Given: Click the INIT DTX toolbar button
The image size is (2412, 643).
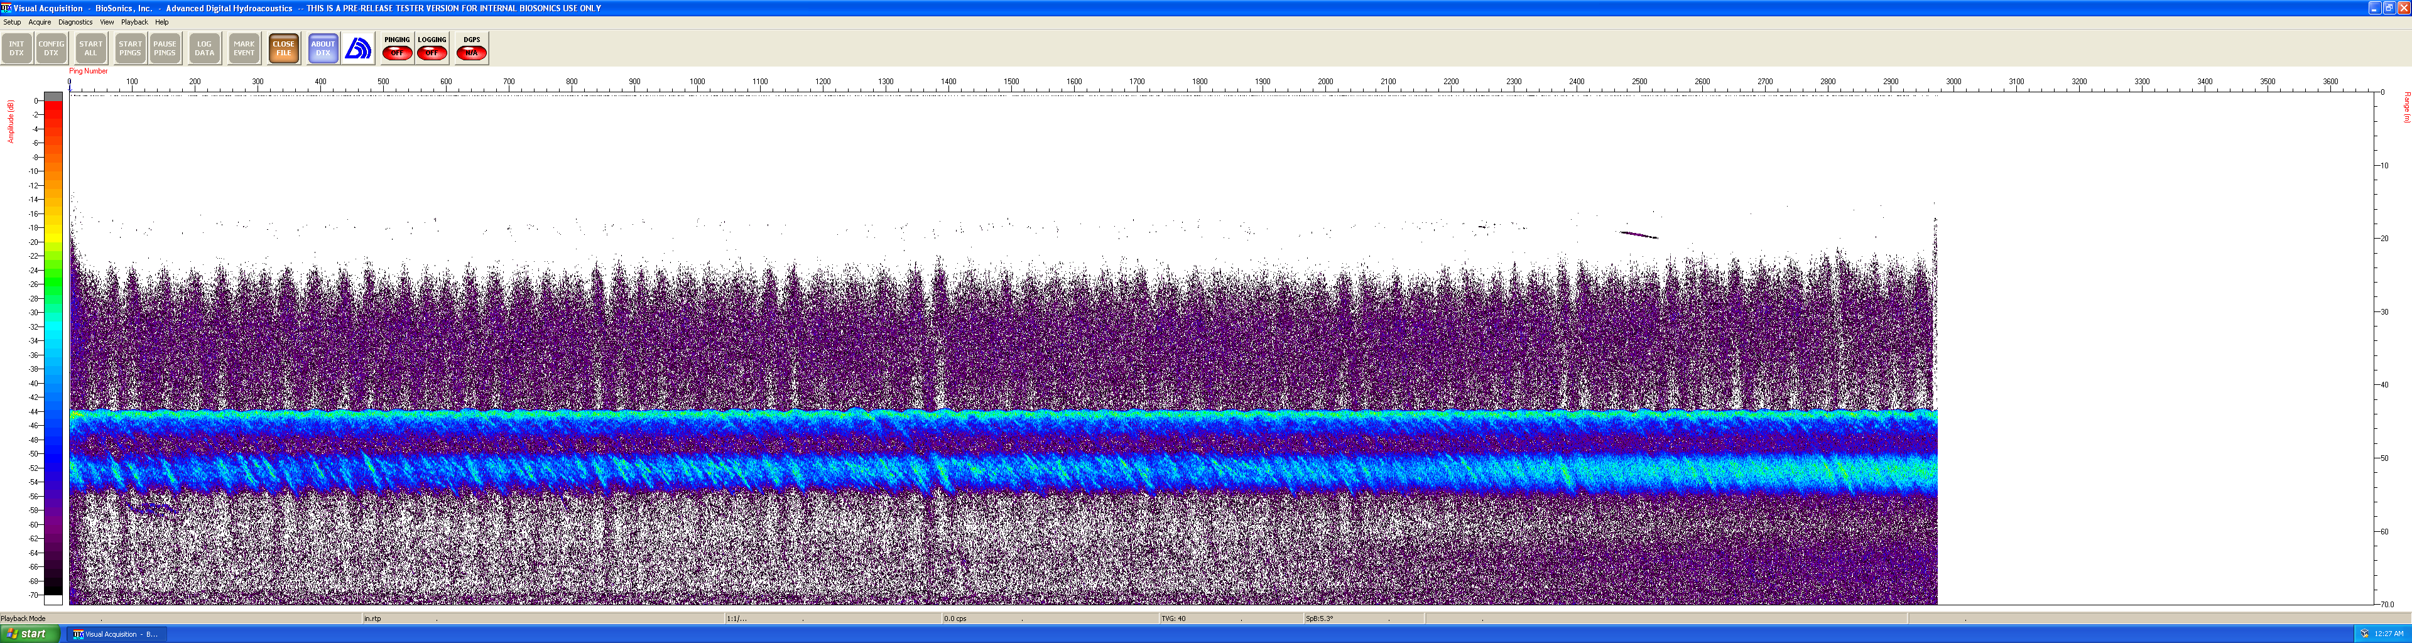Looking at the screenshot, I should (17, 49).
